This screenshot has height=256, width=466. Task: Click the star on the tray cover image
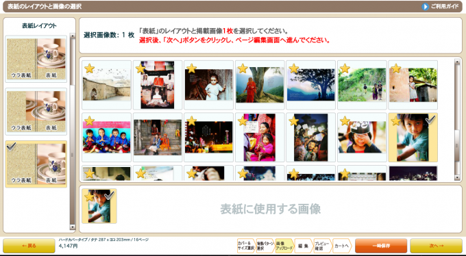coord(89,196)
